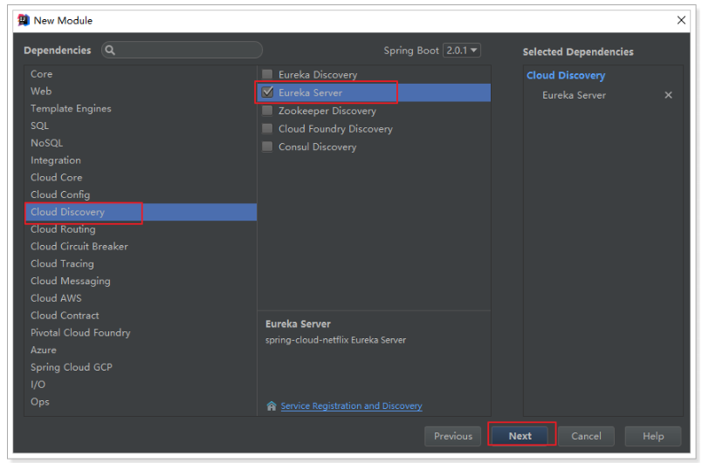The height and width of the screenshot is (463, 702).
Task: Open the Spring Boot version dropdown
Action: point(462,50)
